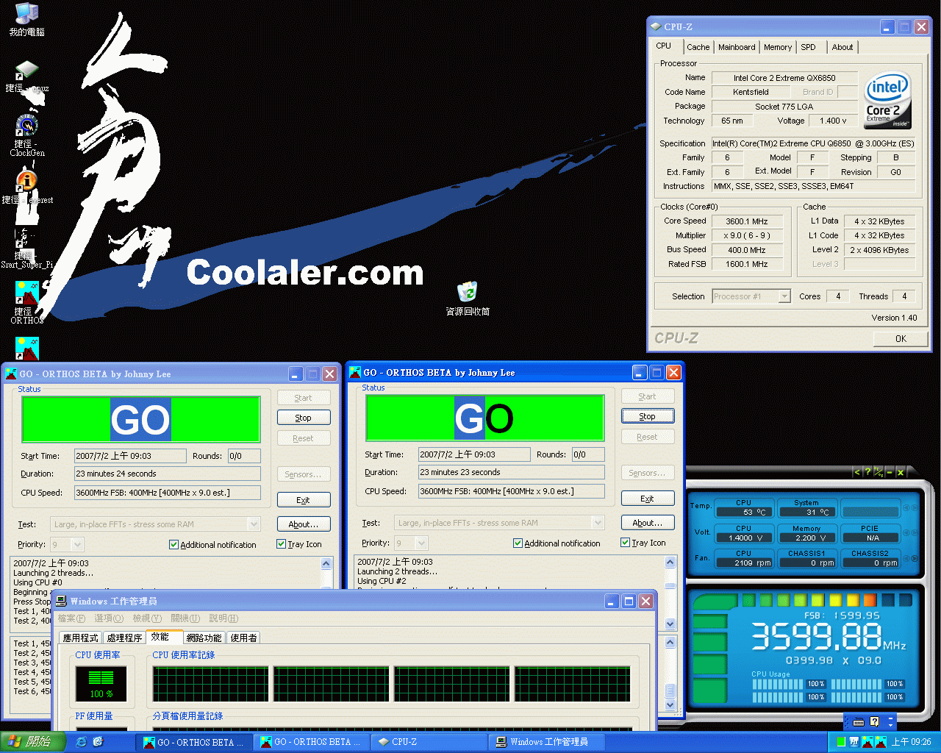Switch to SPD tab in CPU-Z
941x753 pixels.
click(x=809, y=47)
